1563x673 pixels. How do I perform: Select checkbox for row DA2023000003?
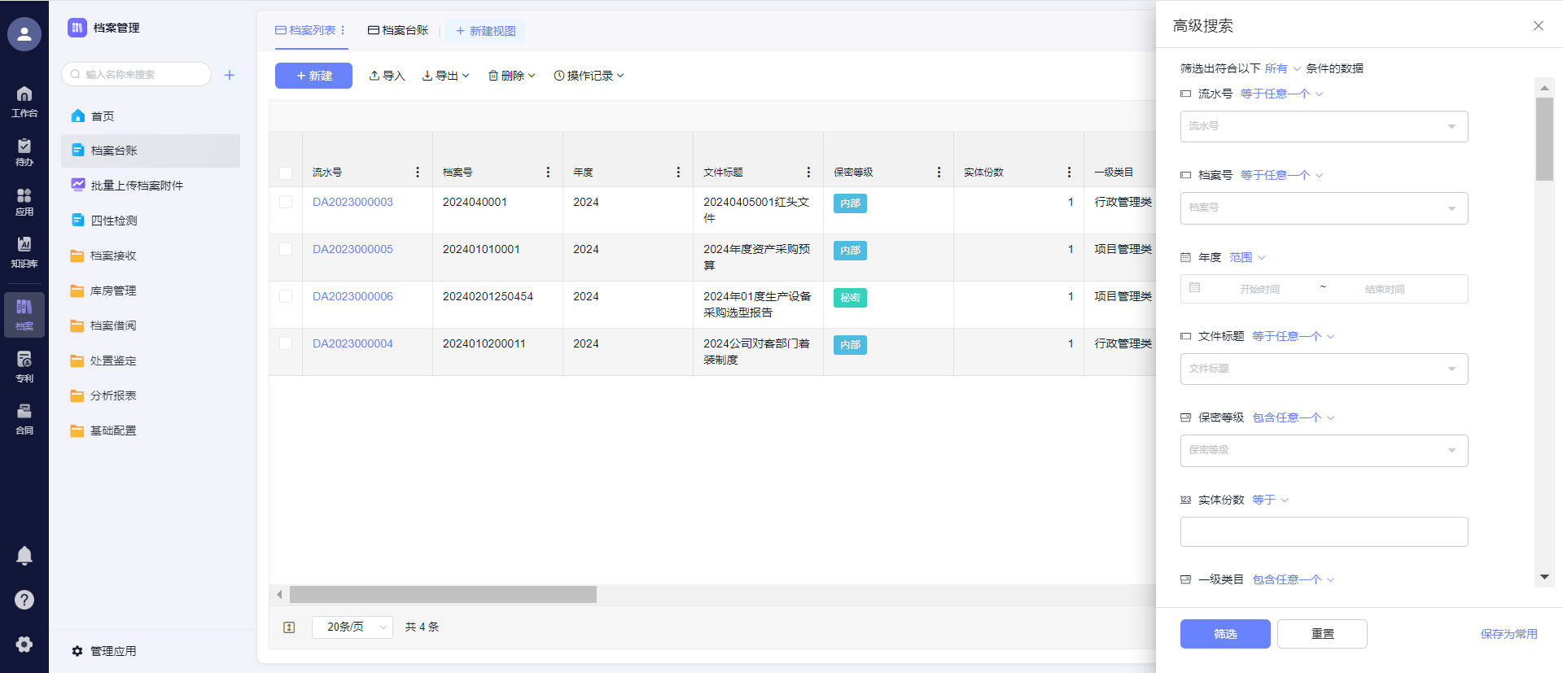tap(286, 202)
